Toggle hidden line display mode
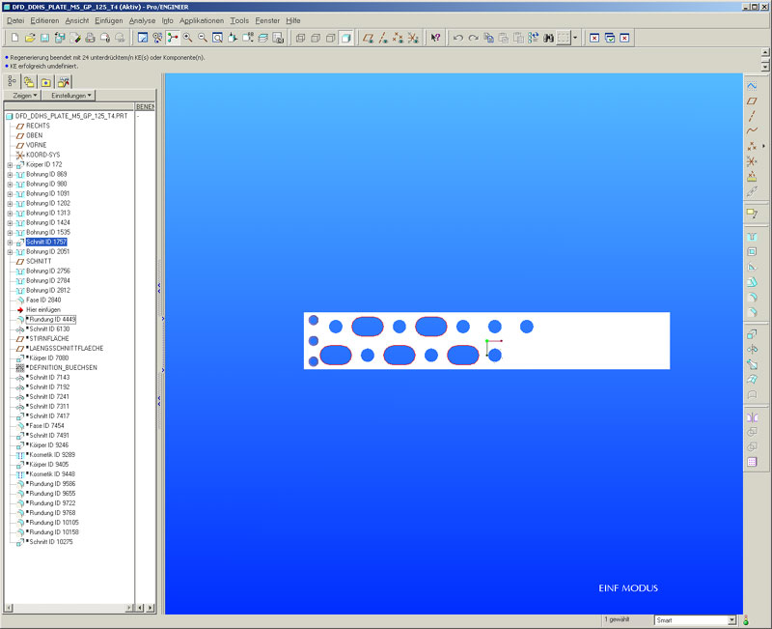772x629 pixels. tap(316, 38)
